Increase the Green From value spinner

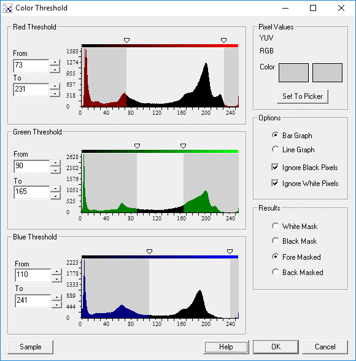click(55, 163)
